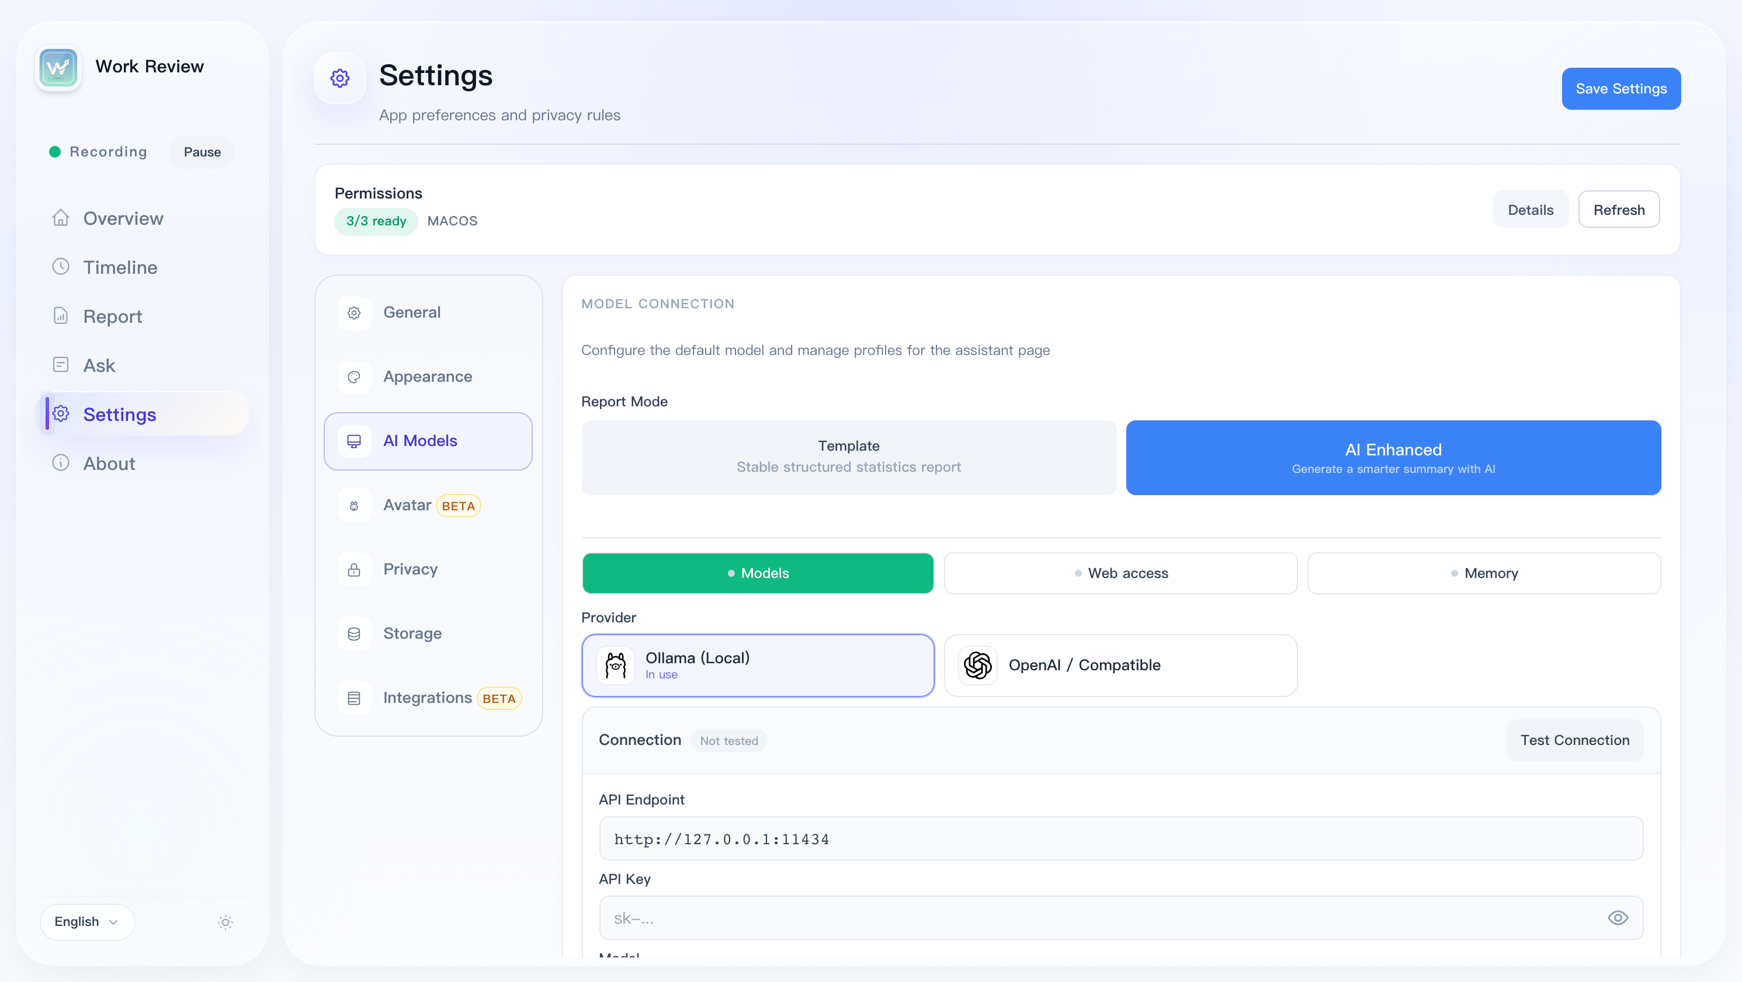Open the English language dropdown

[87, 922]
